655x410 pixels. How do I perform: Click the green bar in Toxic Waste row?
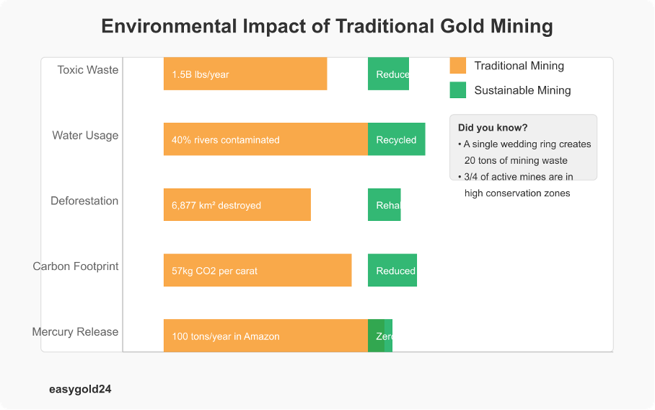click(388, 74)
